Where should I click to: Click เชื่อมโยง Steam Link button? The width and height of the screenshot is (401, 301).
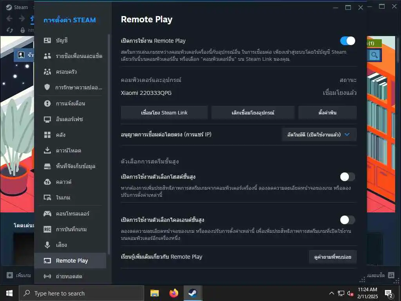[x=164, y=112]
